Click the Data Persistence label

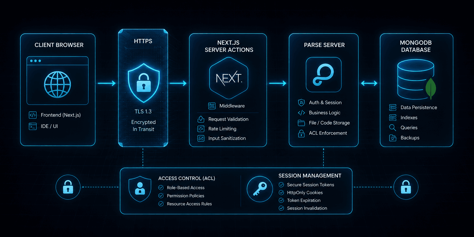pyautogui.click(x=419, y=108)
